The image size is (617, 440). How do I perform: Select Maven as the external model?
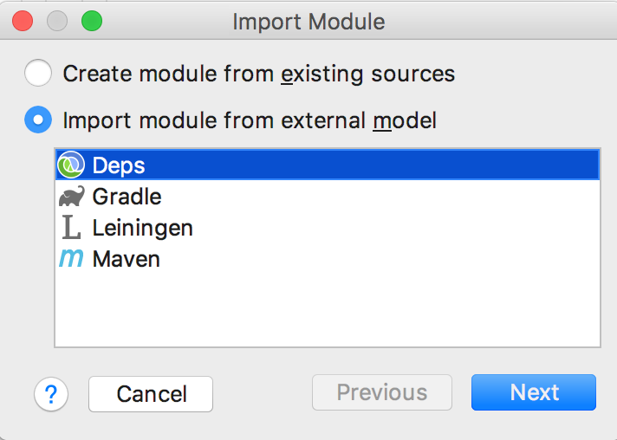point(328,259)
